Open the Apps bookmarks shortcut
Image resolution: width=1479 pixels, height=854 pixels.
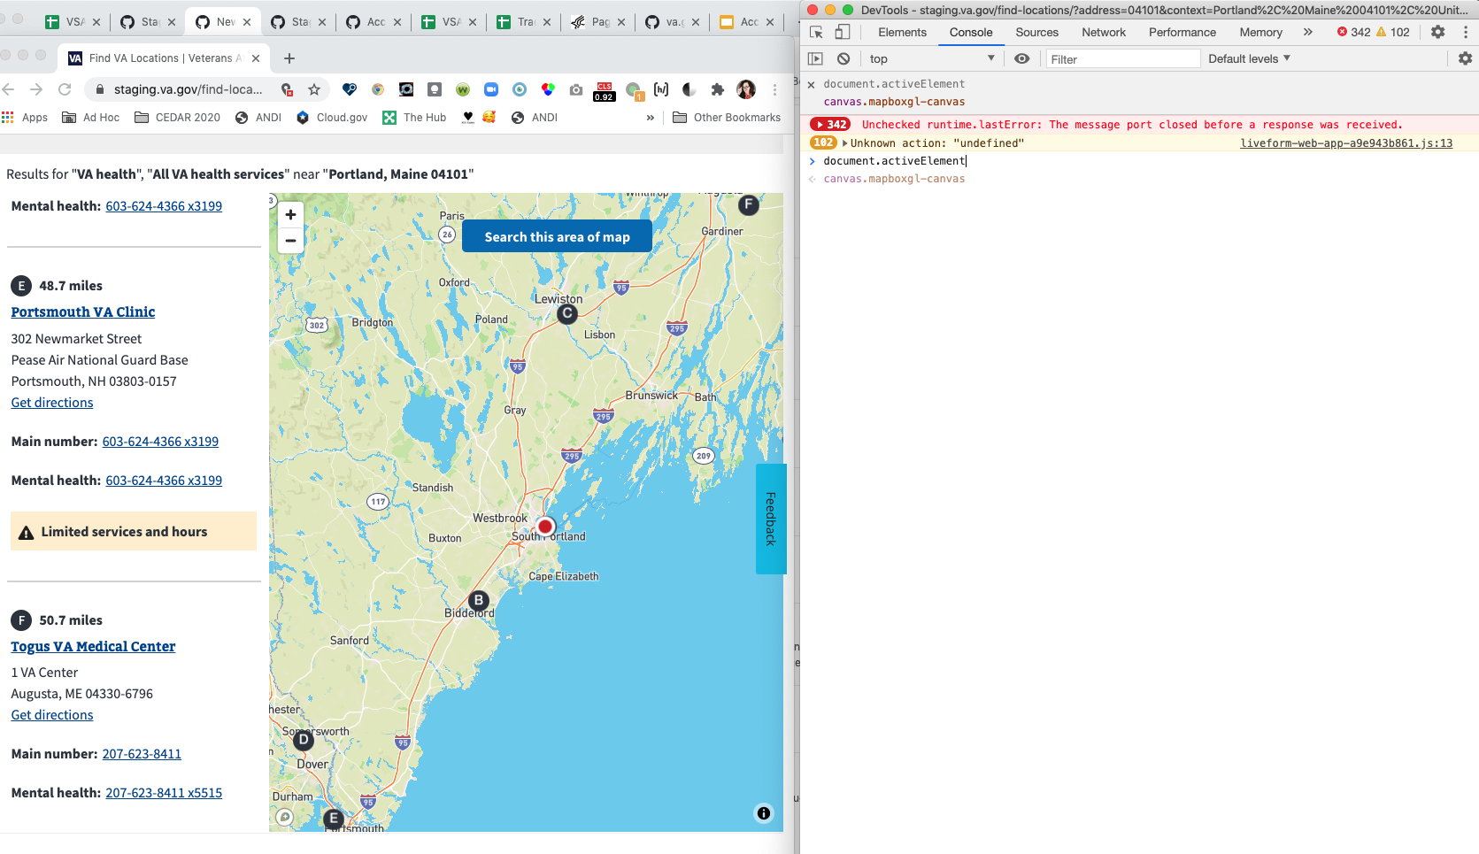pyautogui.click(x=25, y=118)
